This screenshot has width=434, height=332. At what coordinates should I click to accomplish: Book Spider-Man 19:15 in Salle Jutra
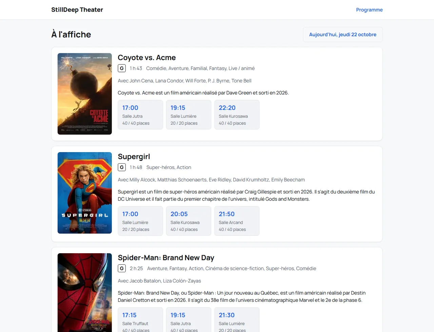[x=189, y=320]
